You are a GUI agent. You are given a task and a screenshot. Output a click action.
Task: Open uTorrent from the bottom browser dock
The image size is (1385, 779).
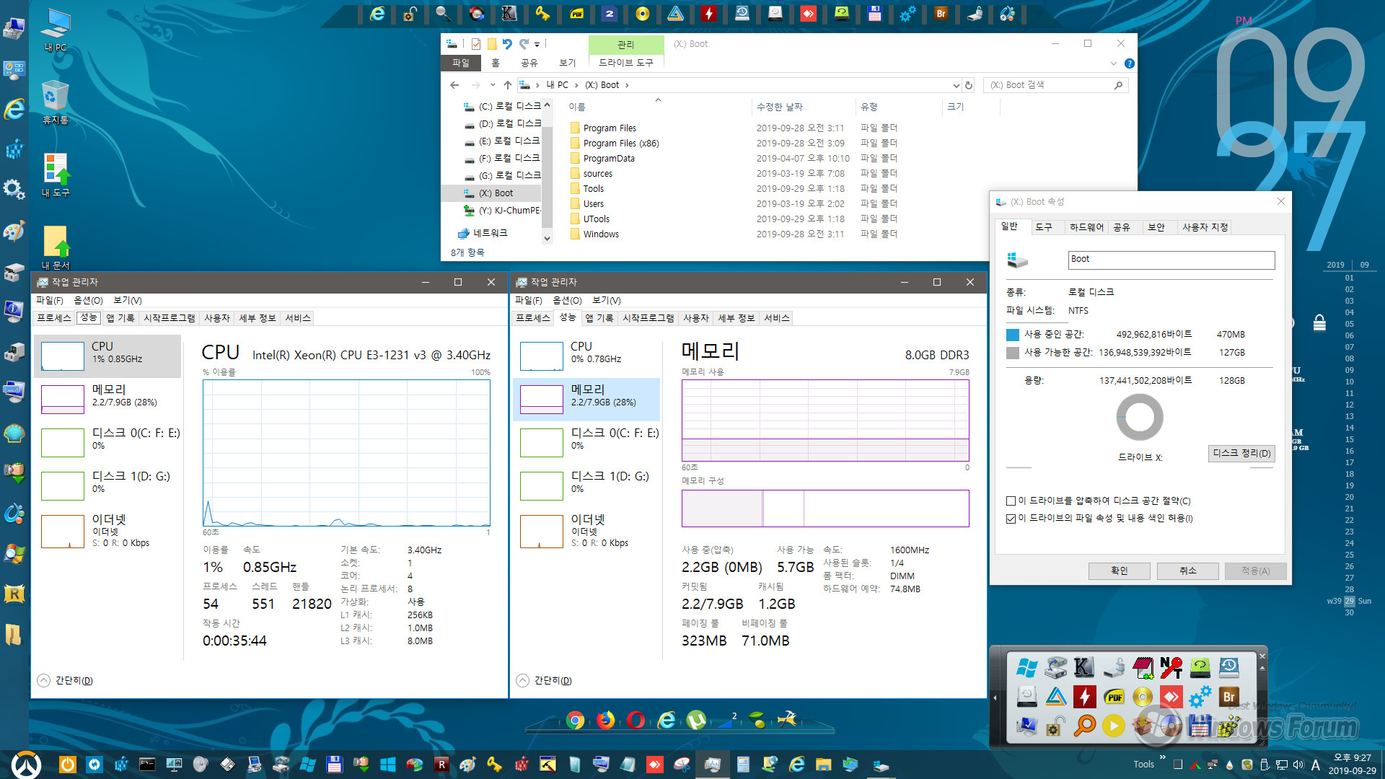(696, 720)
